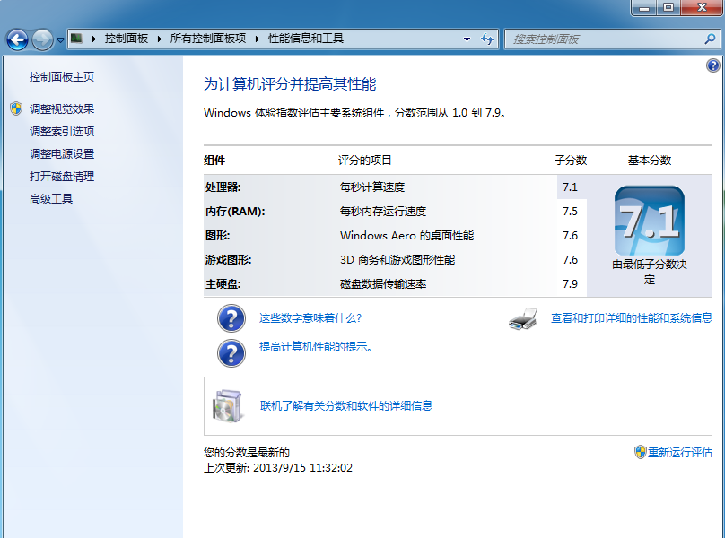Open 调整视觉效果 from the left panel

(62, 108)
